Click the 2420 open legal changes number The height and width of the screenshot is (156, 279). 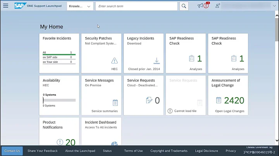(234, 100)
